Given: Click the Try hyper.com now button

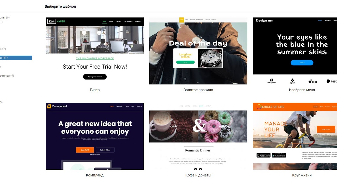Looking at the screenshot, I should click(x=95, y=77).
